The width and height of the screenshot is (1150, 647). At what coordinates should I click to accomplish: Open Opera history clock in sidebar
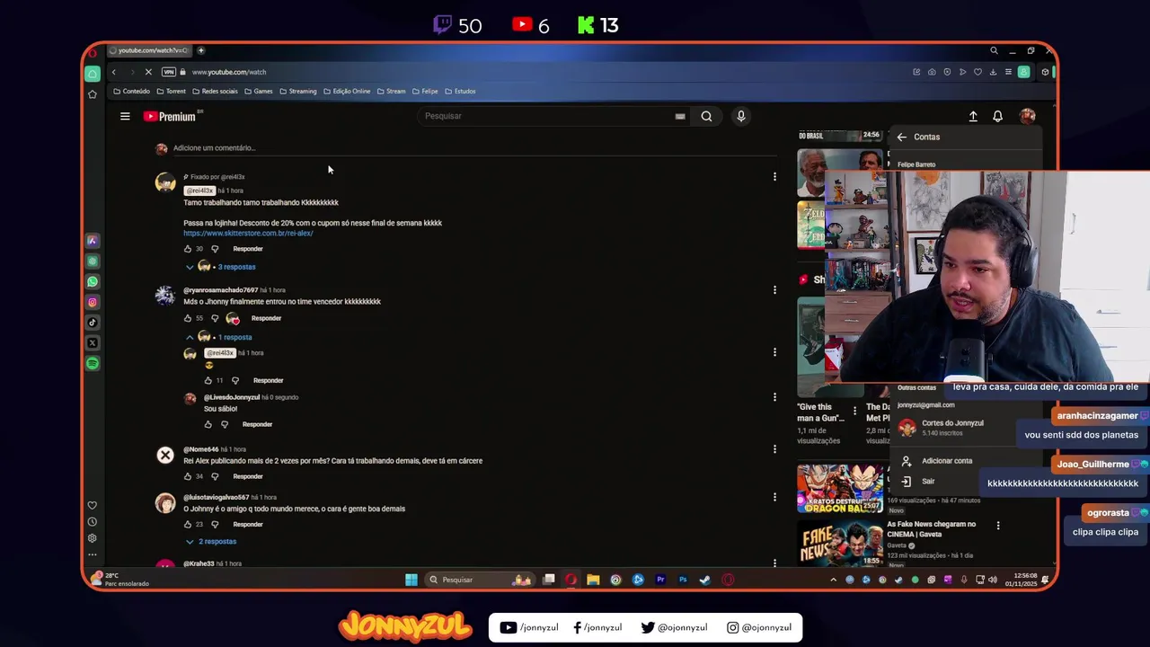point(92,521)
